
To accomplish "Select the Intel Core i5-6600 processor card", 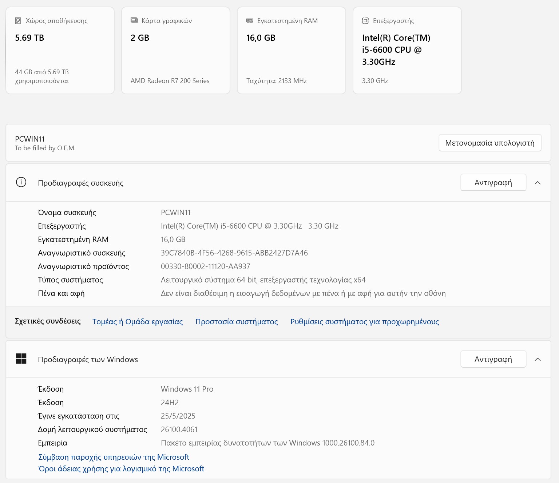I will tap(407, 51).
